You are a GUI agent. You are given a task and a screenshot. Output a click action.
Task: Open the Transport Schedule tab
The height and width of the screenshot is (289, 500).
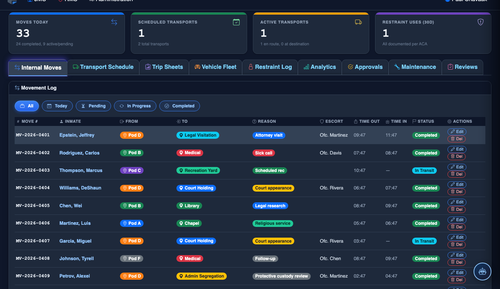click(103, 67)
